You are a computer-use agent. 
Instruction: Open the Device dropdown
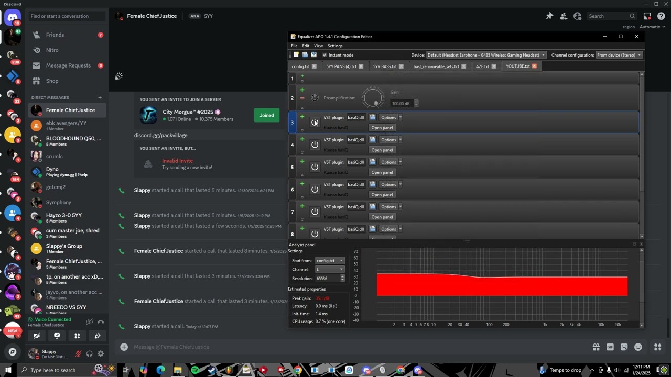pos(486,55)
